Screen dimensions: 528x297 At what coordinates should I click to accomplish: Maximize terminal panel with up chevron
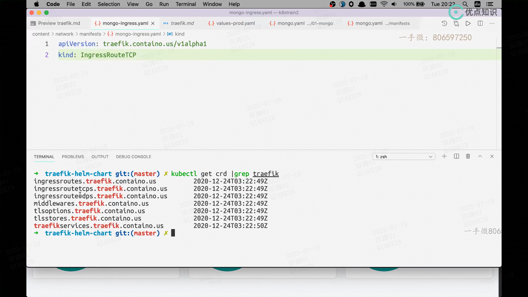(480, 156)
